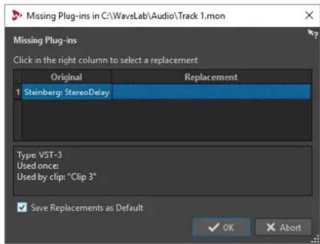Click the WaveLab logo in title bar
The width and height of the screenshot is (320, 244).
[x=16, y=15]
